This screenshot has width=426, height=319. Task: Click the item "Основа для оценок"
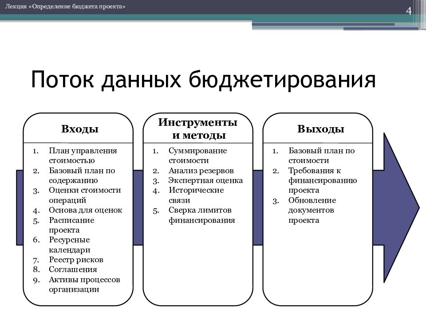tap(85, 210)
